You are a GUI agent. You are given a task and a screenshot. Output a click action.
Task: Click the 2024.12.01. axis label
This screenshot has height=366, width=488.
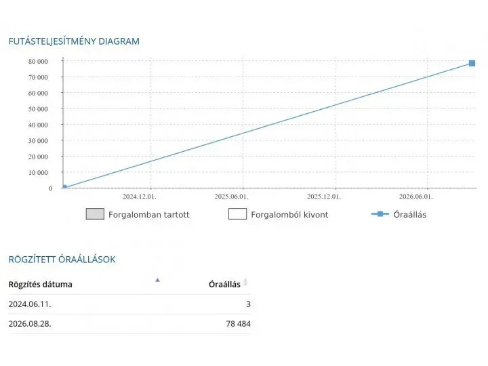139,197
